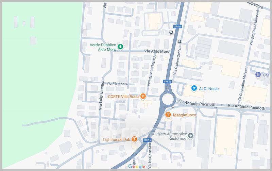Select the bus stop icon east of SR515
The image size is (272, 171).
click(x=180, y=41)
